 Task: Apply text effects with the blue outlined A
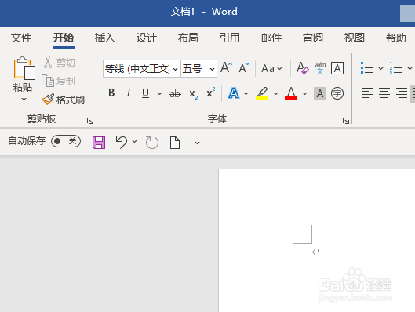click(234, 93)
